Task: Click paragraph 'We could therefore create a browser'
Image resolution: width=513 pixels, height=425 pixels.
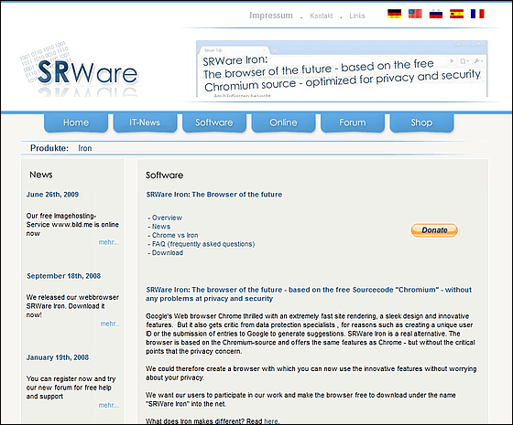Action: click(311, 373)
